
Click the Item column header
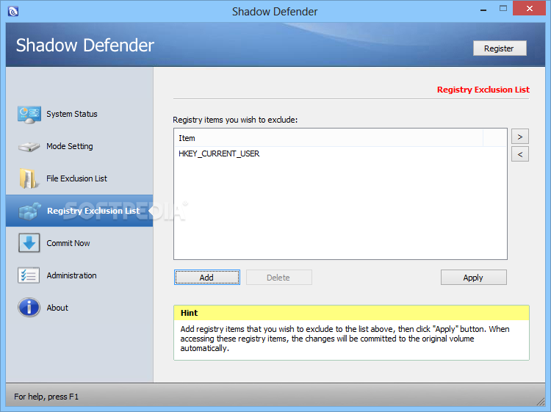point(328,138)
